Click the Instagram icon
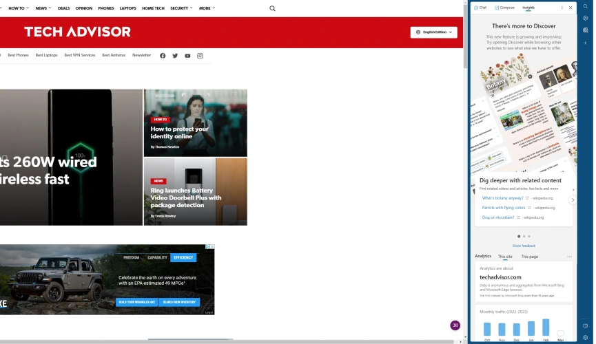Viewport: 596px width, 344px height. [x=200, y=56]
